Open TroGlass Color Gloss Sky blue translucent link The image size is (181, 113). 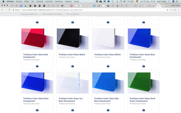coord(106,100)
